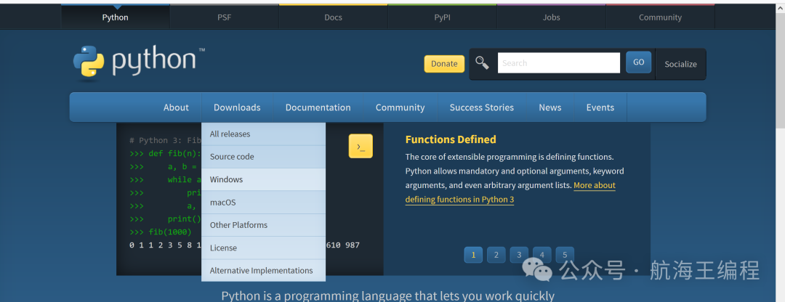Open the Community dropdown in main navigation

pyautogui.click(x=400, y=107)
